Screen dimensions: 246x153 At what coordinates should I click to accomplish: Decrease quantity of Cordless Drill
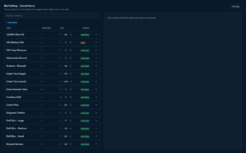click(61, 97)
